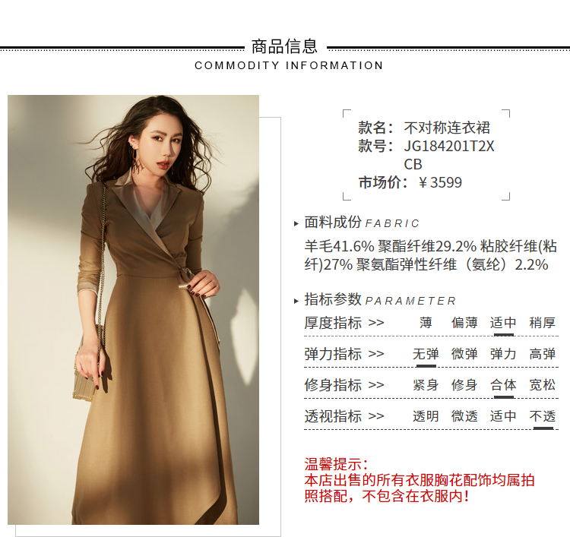Select the 合体 fit option
This screenshot has width=570, height=537.
click(x=503, y=385)
